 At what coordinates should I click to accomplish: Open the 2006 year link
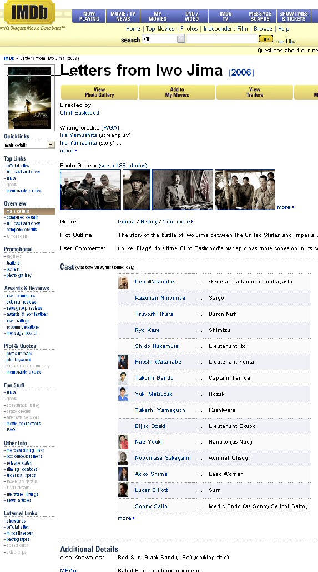pyautogui.click(x=241, y=73)
